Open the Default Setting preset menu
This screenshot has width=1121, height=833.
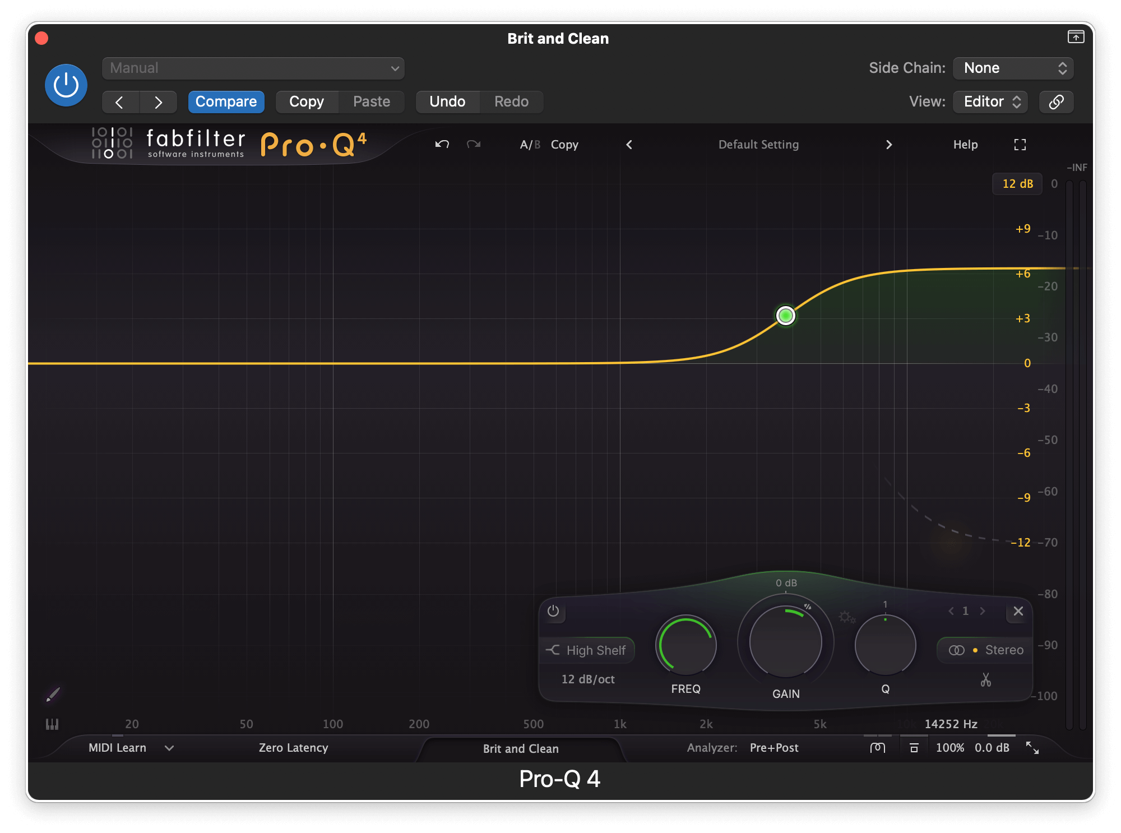click(x=758, y=145)
